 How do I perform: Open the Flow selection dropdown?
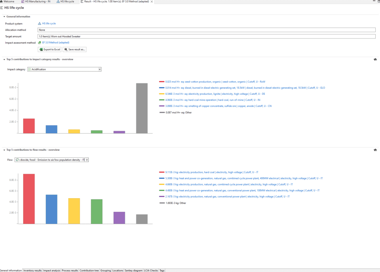[52, 160]
